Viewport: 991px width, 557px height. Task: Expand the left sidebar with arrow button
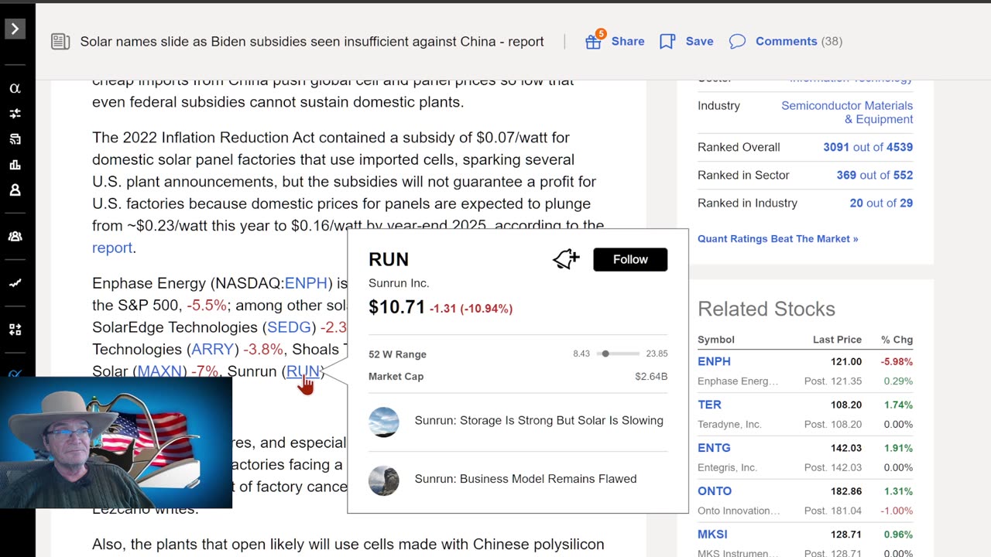(15, 29)
